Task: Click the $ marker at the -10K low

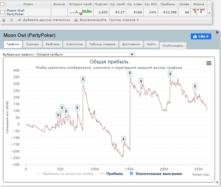Action: pyautogui.click(x=123, y=139)
